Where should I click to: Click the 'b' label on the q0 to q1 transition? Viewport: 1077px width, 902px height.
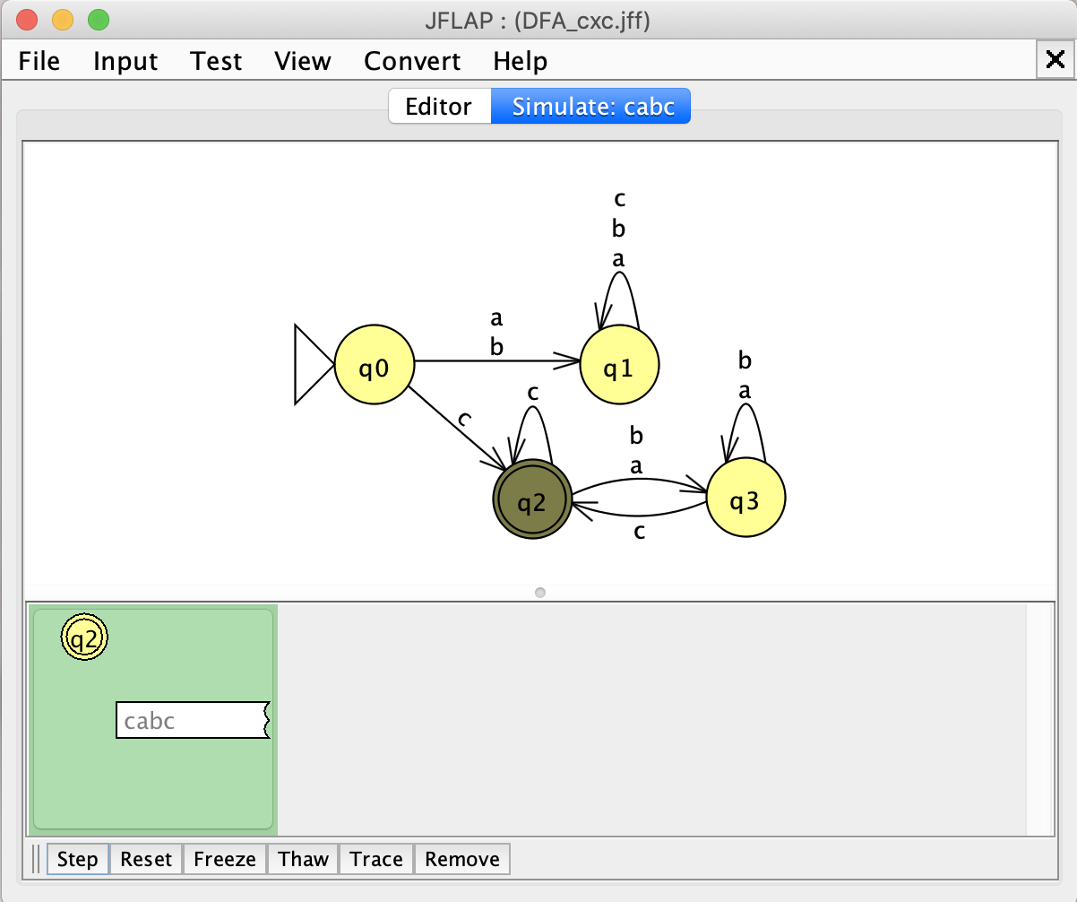[497, 348]
